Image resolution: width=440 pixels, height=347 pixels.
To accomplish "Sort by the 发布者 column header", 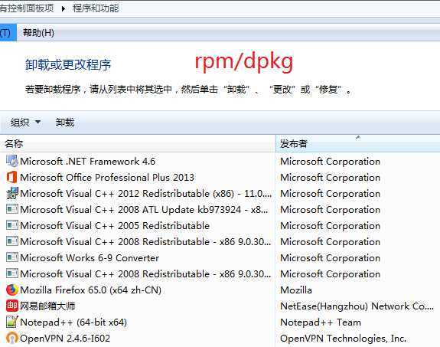I will 358,143.
